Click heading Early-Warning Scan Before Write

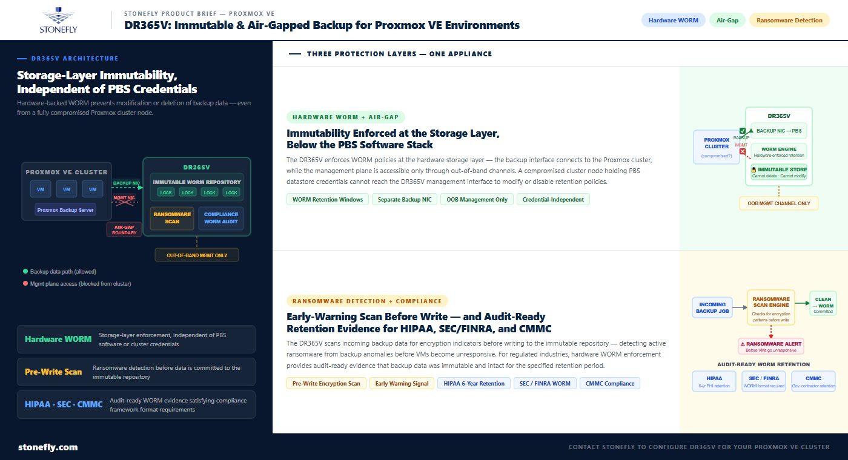(419, 323)
